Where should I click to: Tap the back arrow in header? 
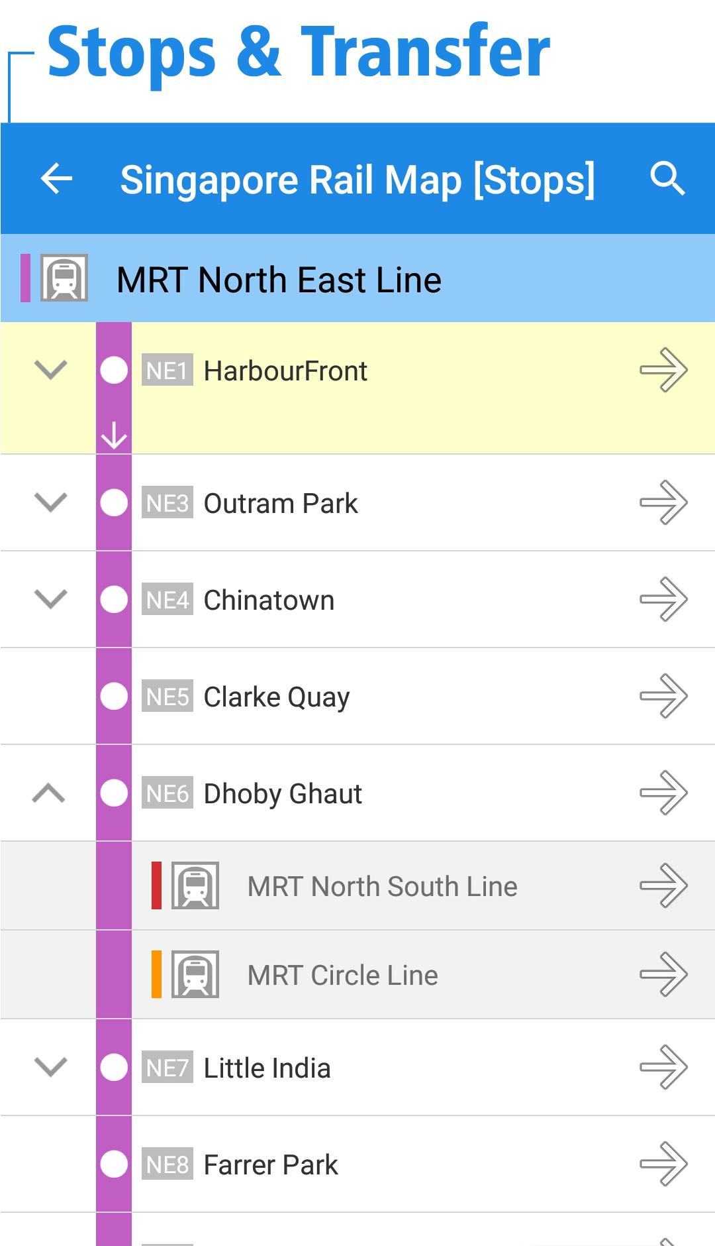[56, 179]
